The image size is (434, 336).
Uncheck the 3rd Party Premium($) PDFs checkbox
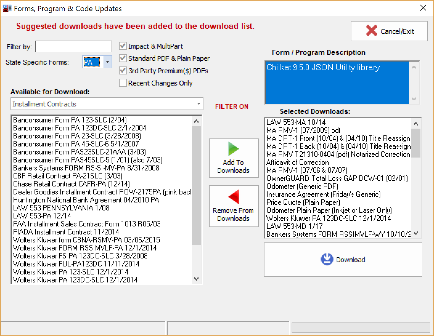[123, 70]
